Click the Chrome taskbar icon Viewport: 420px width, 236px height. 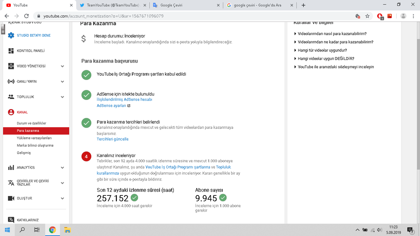click(x=52, y=230)
